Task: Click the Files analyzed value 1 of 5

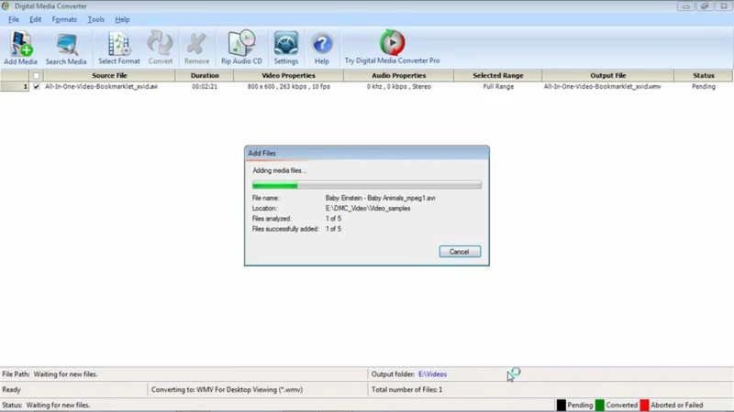Action: (333, 219)
